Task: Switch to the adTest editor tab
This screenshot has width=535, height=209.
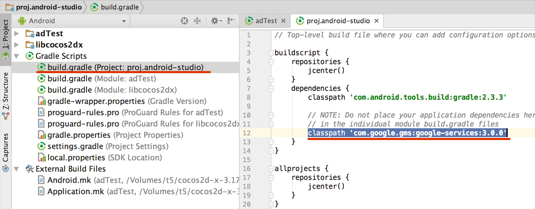Action: tap(266, 20)
